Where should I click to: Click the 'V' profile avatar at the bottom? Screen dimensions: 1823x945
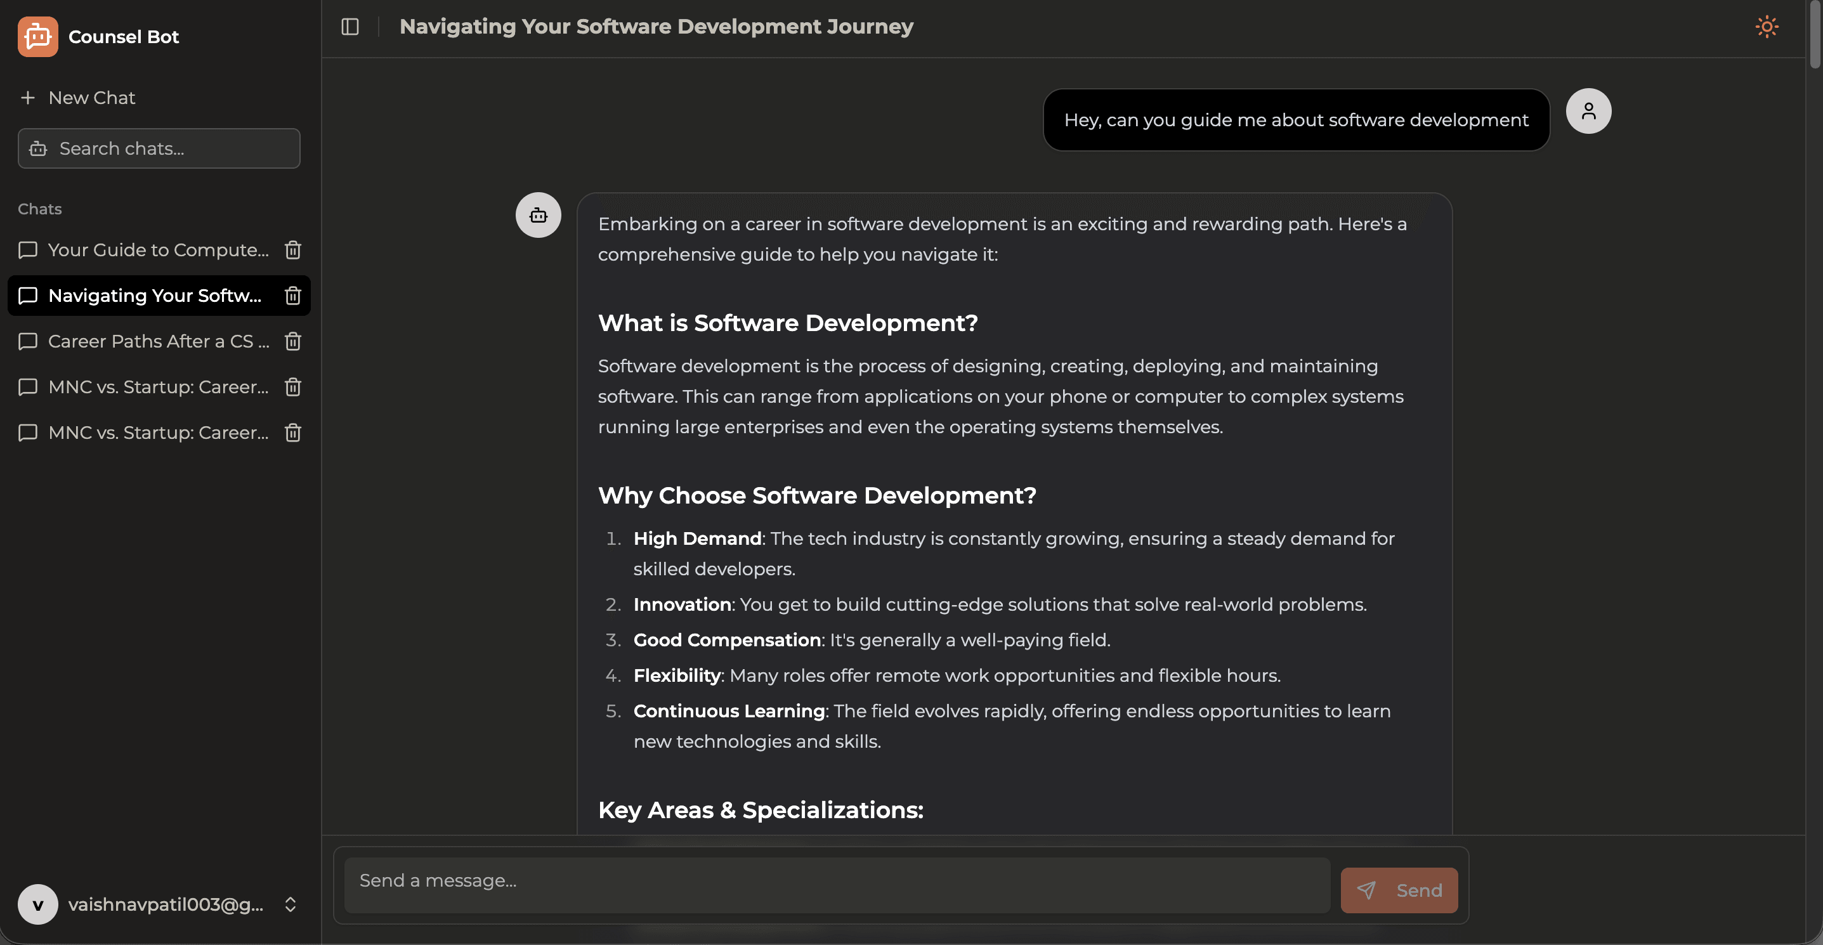click(x=37, y=904)
